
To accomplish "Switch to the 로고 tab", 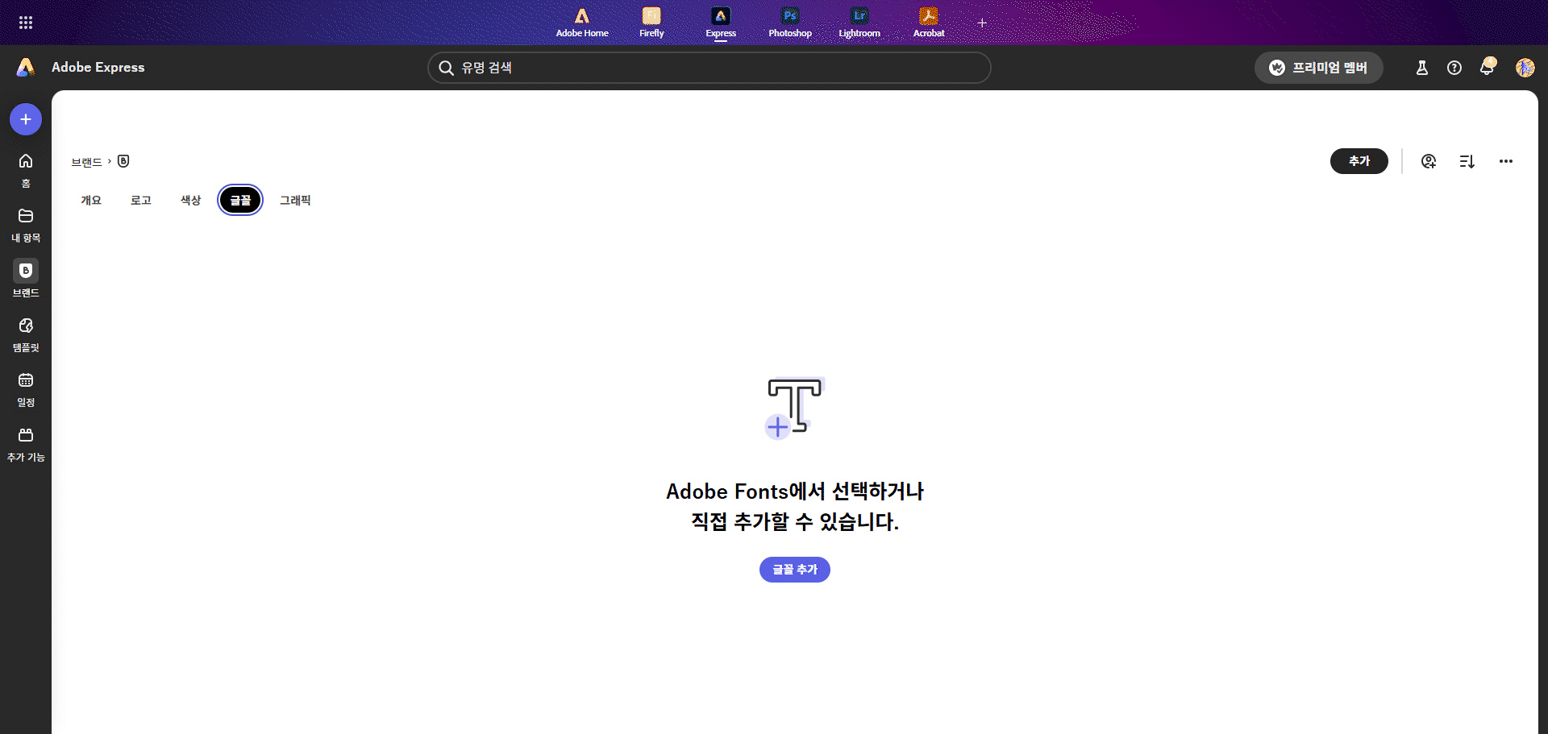I will (141, 200).
